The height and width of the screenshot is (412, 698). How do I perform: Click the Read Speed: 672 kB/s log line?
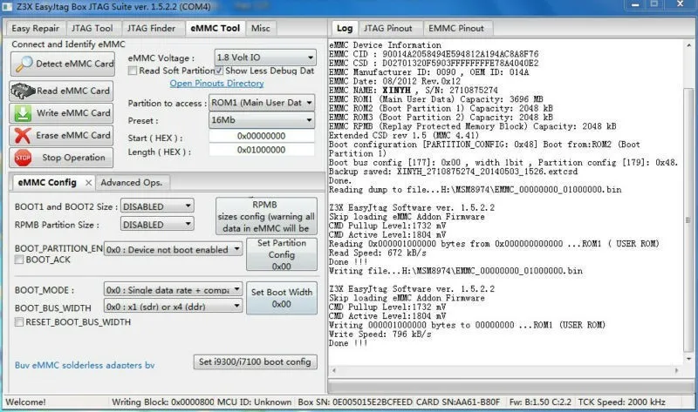[378, 253]
